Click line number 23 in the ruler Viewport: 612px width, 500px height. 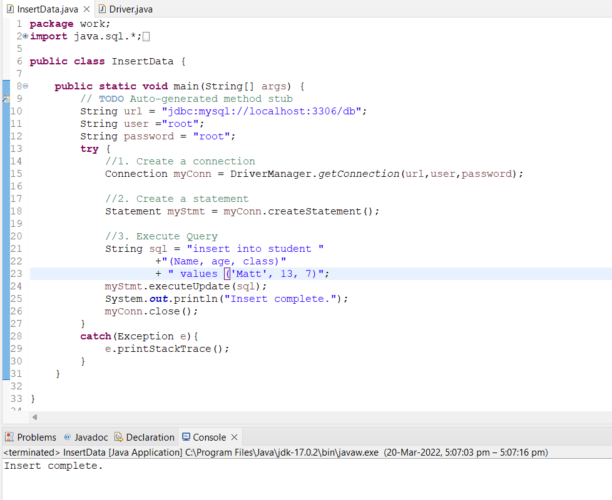pyautogui.click(x=16, y=273)
